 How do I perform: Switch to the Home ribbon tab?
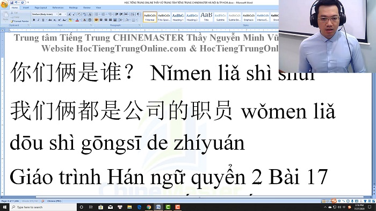point(15,8)
